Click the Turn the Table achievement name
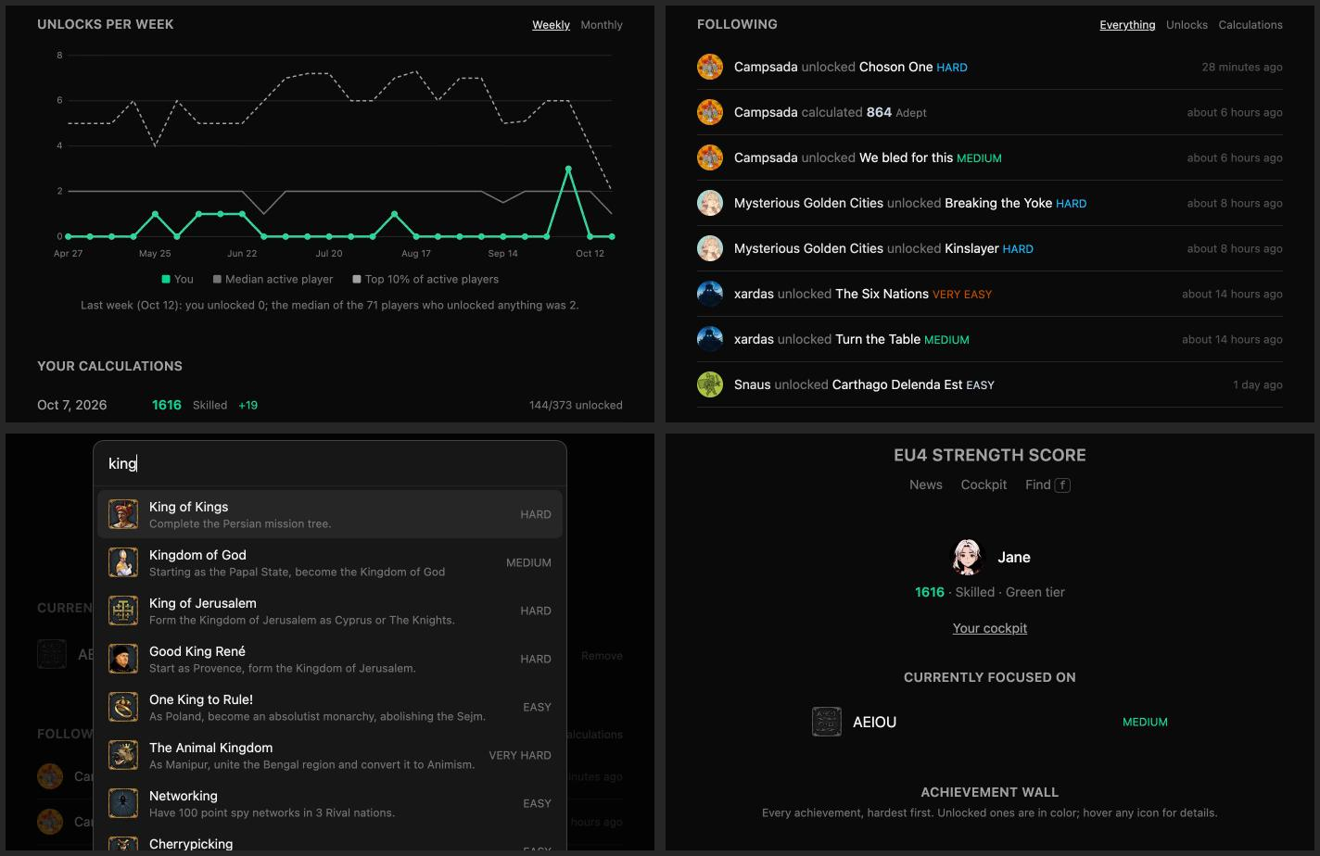 coord(878,339)
